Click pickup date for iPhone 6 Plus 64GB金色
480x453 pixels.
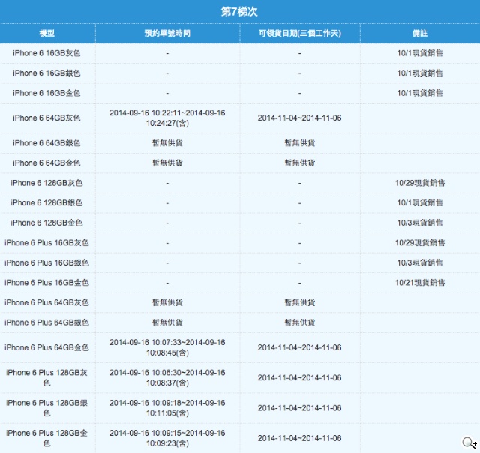tap(300, 347)
